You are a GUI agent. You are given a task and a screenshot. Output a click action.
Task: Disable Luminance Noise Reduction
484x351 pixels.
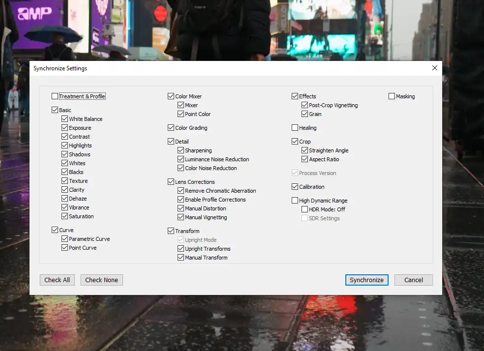tap(181, 159)
